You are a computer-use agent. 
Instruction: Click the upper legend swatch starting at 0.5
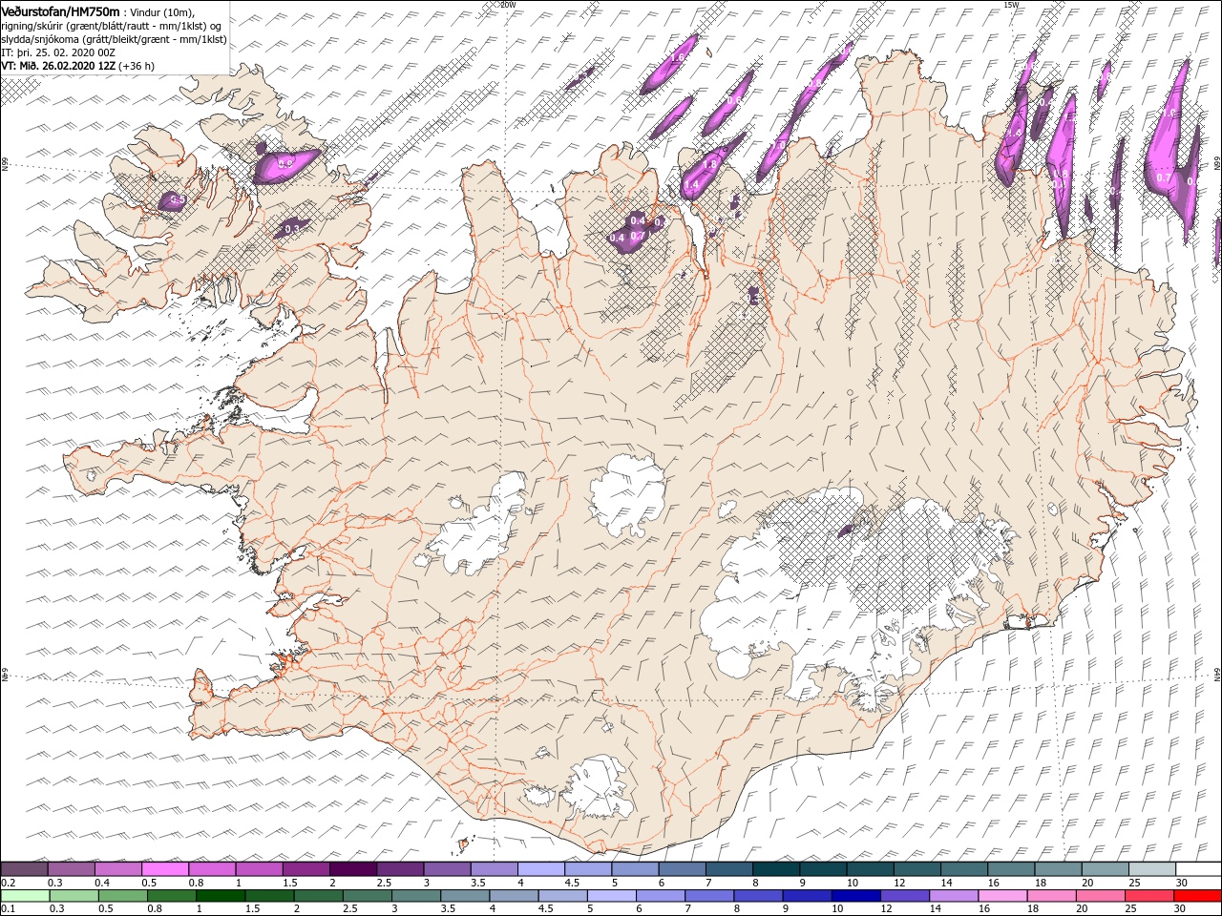[165, 869]
